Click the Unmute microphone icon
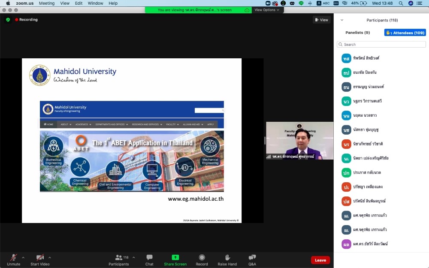This screenshot has width=429, height=268. 13,257
